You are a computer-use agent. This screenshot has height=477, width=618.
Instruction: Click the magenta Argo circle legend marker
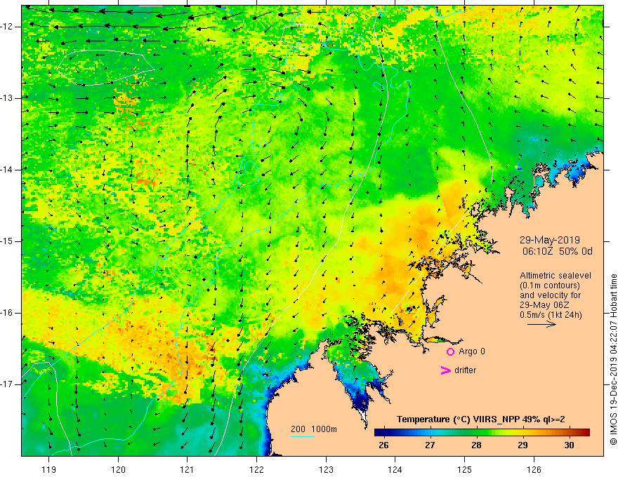pos(450,351)
